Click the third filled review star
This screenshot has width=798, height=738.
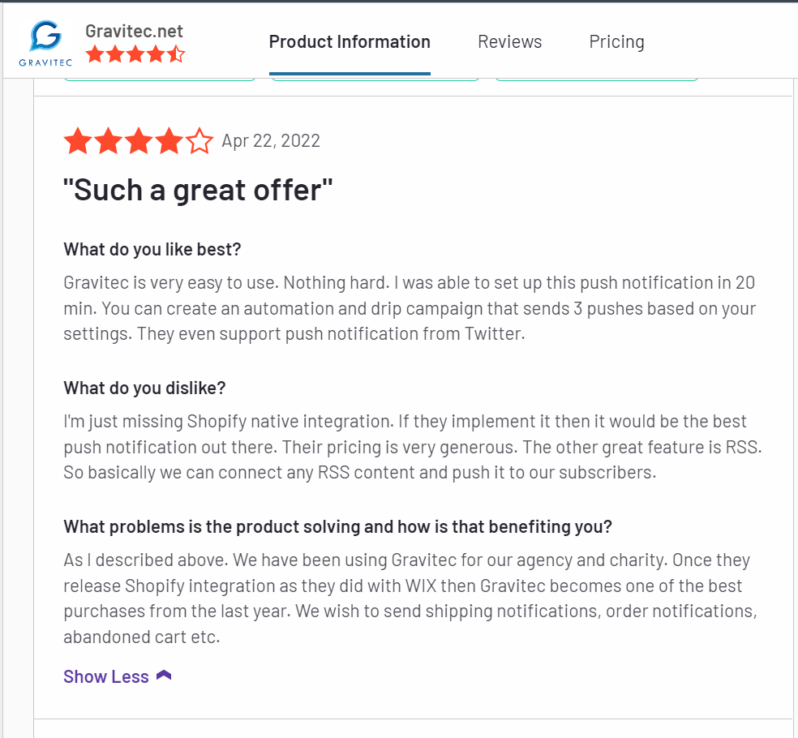[x=139, y=141]
